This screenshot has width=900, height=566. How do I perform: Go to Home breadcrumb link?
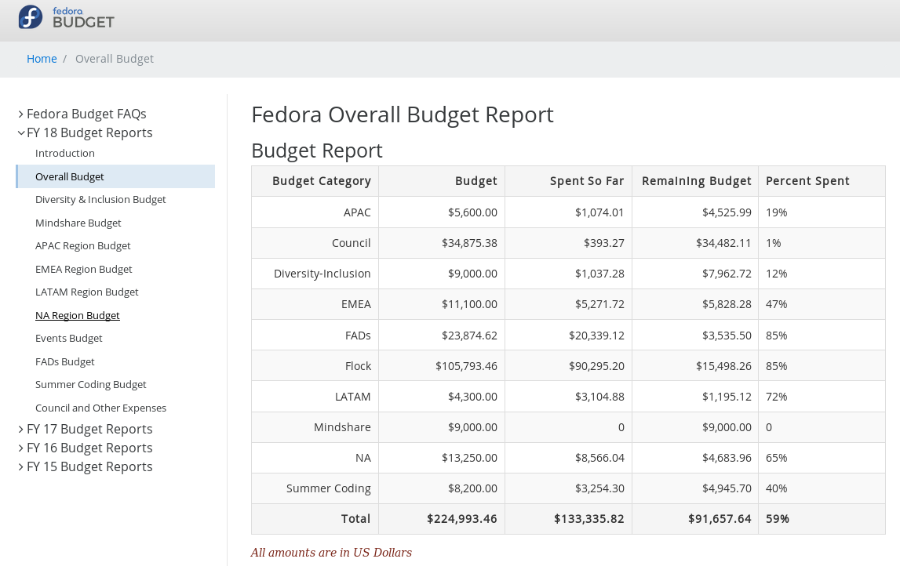click(x=42, y=59)
